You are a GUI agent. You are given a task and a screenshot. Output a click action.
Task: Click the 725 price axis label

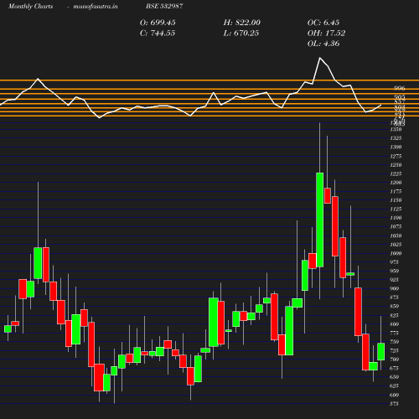coord(394,350)
